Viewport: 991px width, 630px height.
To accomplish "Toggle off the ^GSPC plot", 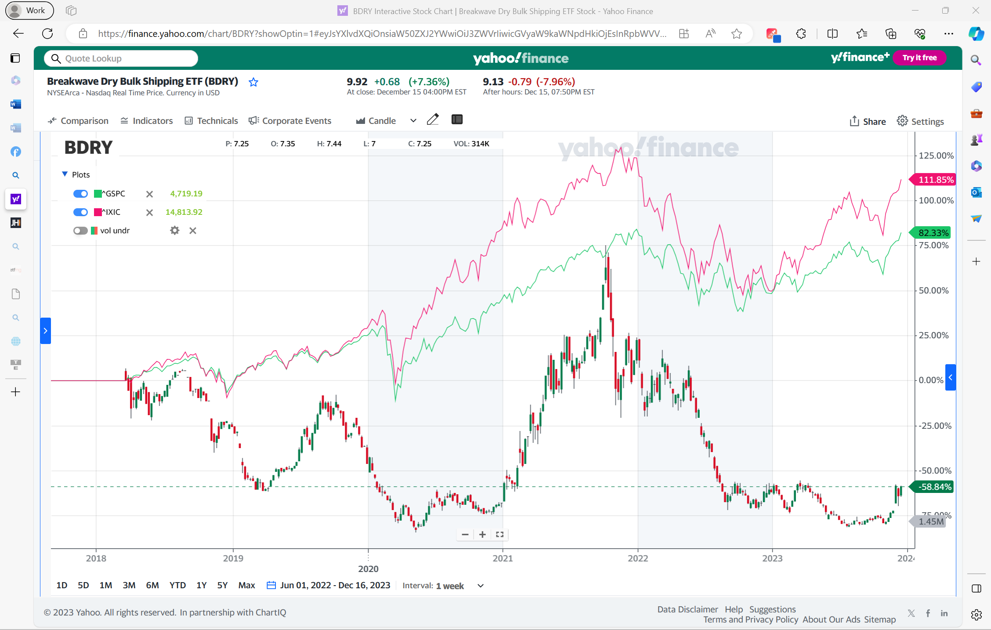I will 80,194.
